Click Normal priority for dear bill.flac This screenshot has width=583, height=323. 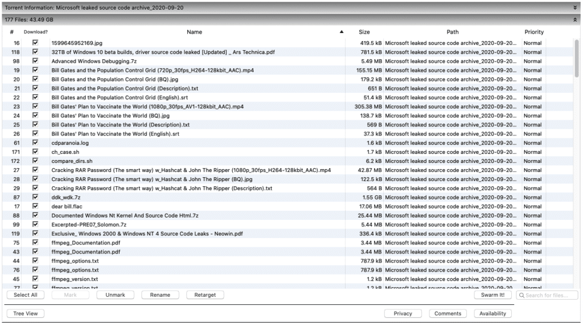point(532,206)
